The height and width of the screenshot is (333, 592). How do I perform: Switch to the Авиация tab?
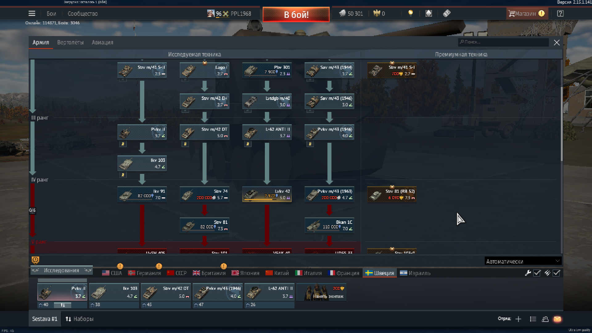pos(102,43)
